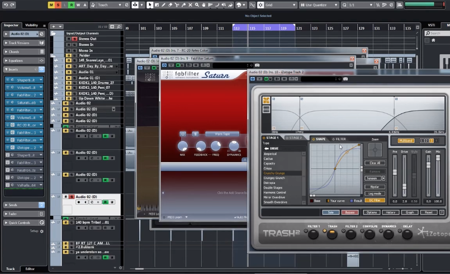The image size is (450, 274).
Task: Select the Shape tab in Trash 2
Action: click(x=319, y=139)
